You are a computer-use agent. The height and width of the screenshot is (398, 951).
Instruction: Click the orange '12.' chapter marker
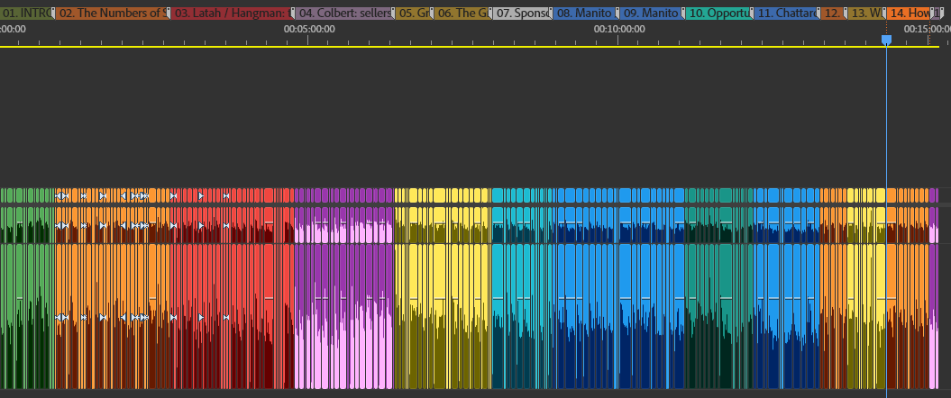833,13
